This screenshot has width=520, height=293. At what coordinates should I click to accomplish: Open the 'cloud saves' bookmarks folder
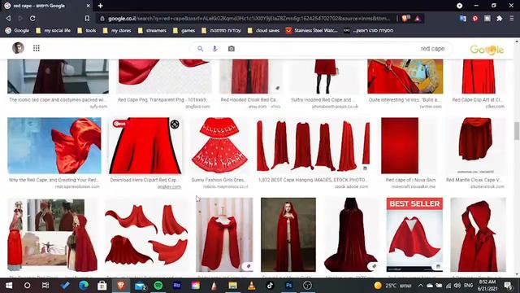click(263, 31)
